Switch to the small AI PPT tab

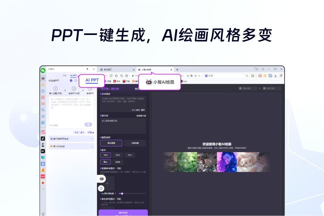coord(73,75)
